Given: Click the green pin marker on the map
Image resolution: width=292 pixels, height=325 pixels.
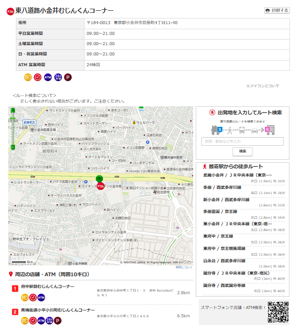Looking at the screenshot, I should click(99, 179).
